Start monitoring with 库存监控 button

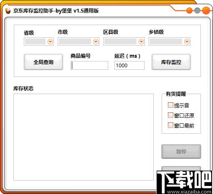click(x=171, y=62)
